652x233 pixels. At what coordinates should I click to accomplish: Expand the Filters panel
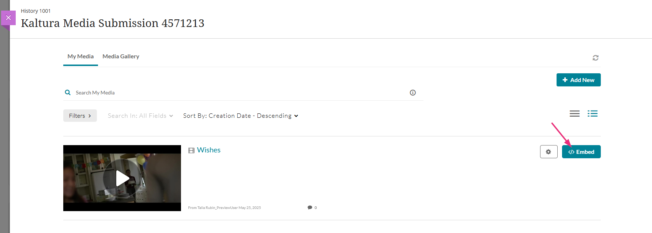pyautogui.click(x=80, y=116)
